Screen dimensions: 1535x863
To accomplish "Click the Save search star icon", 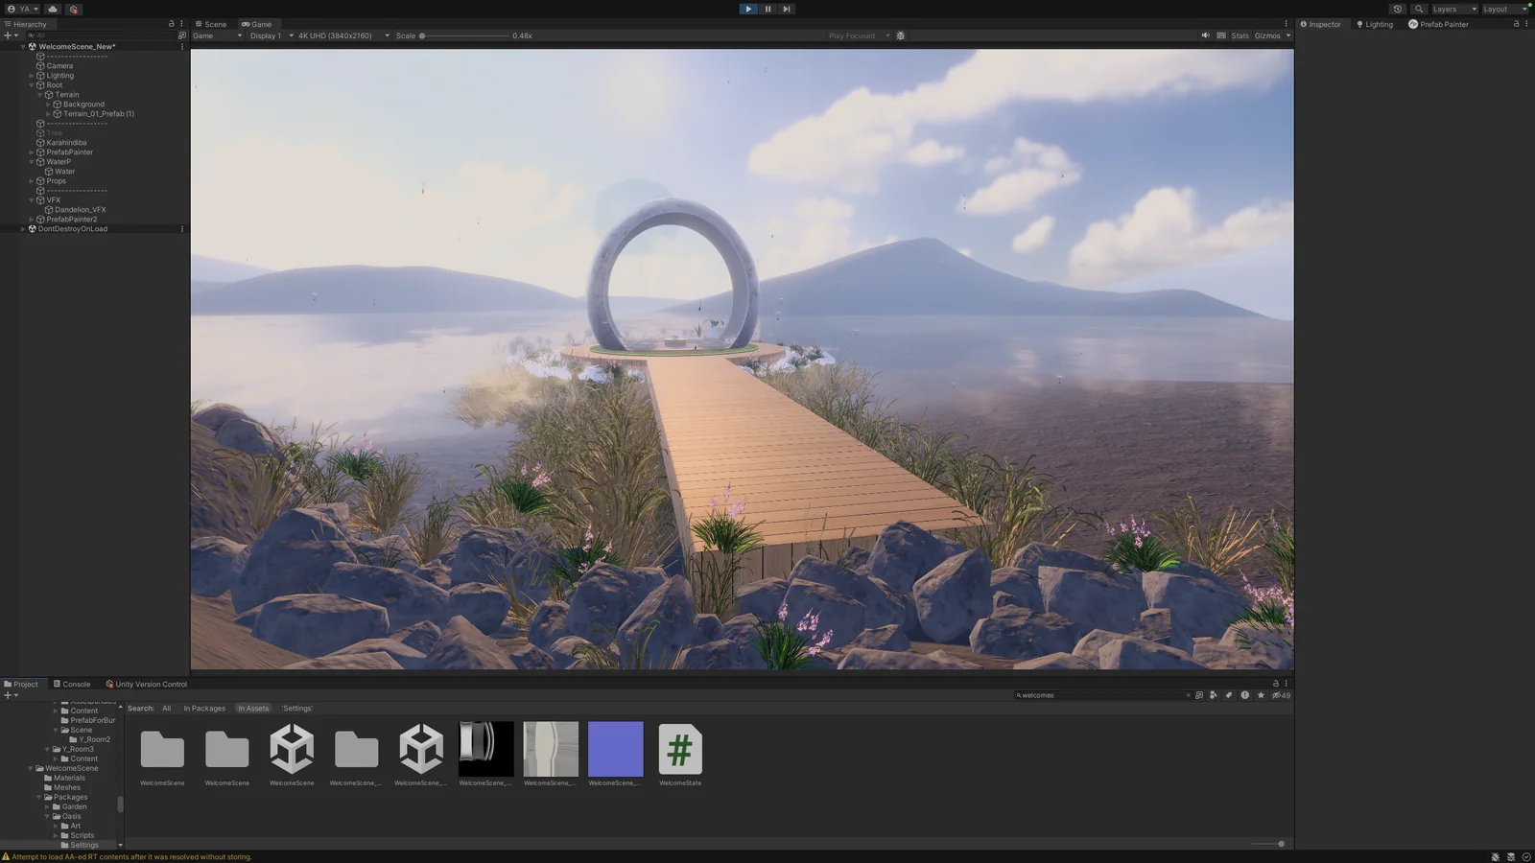I will [1261, 695].
